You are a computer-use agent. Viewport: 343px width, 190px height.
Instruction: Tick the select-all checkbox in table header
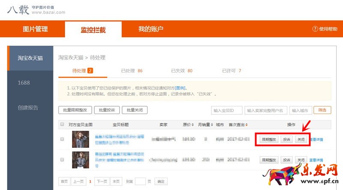tap(62, 124)
